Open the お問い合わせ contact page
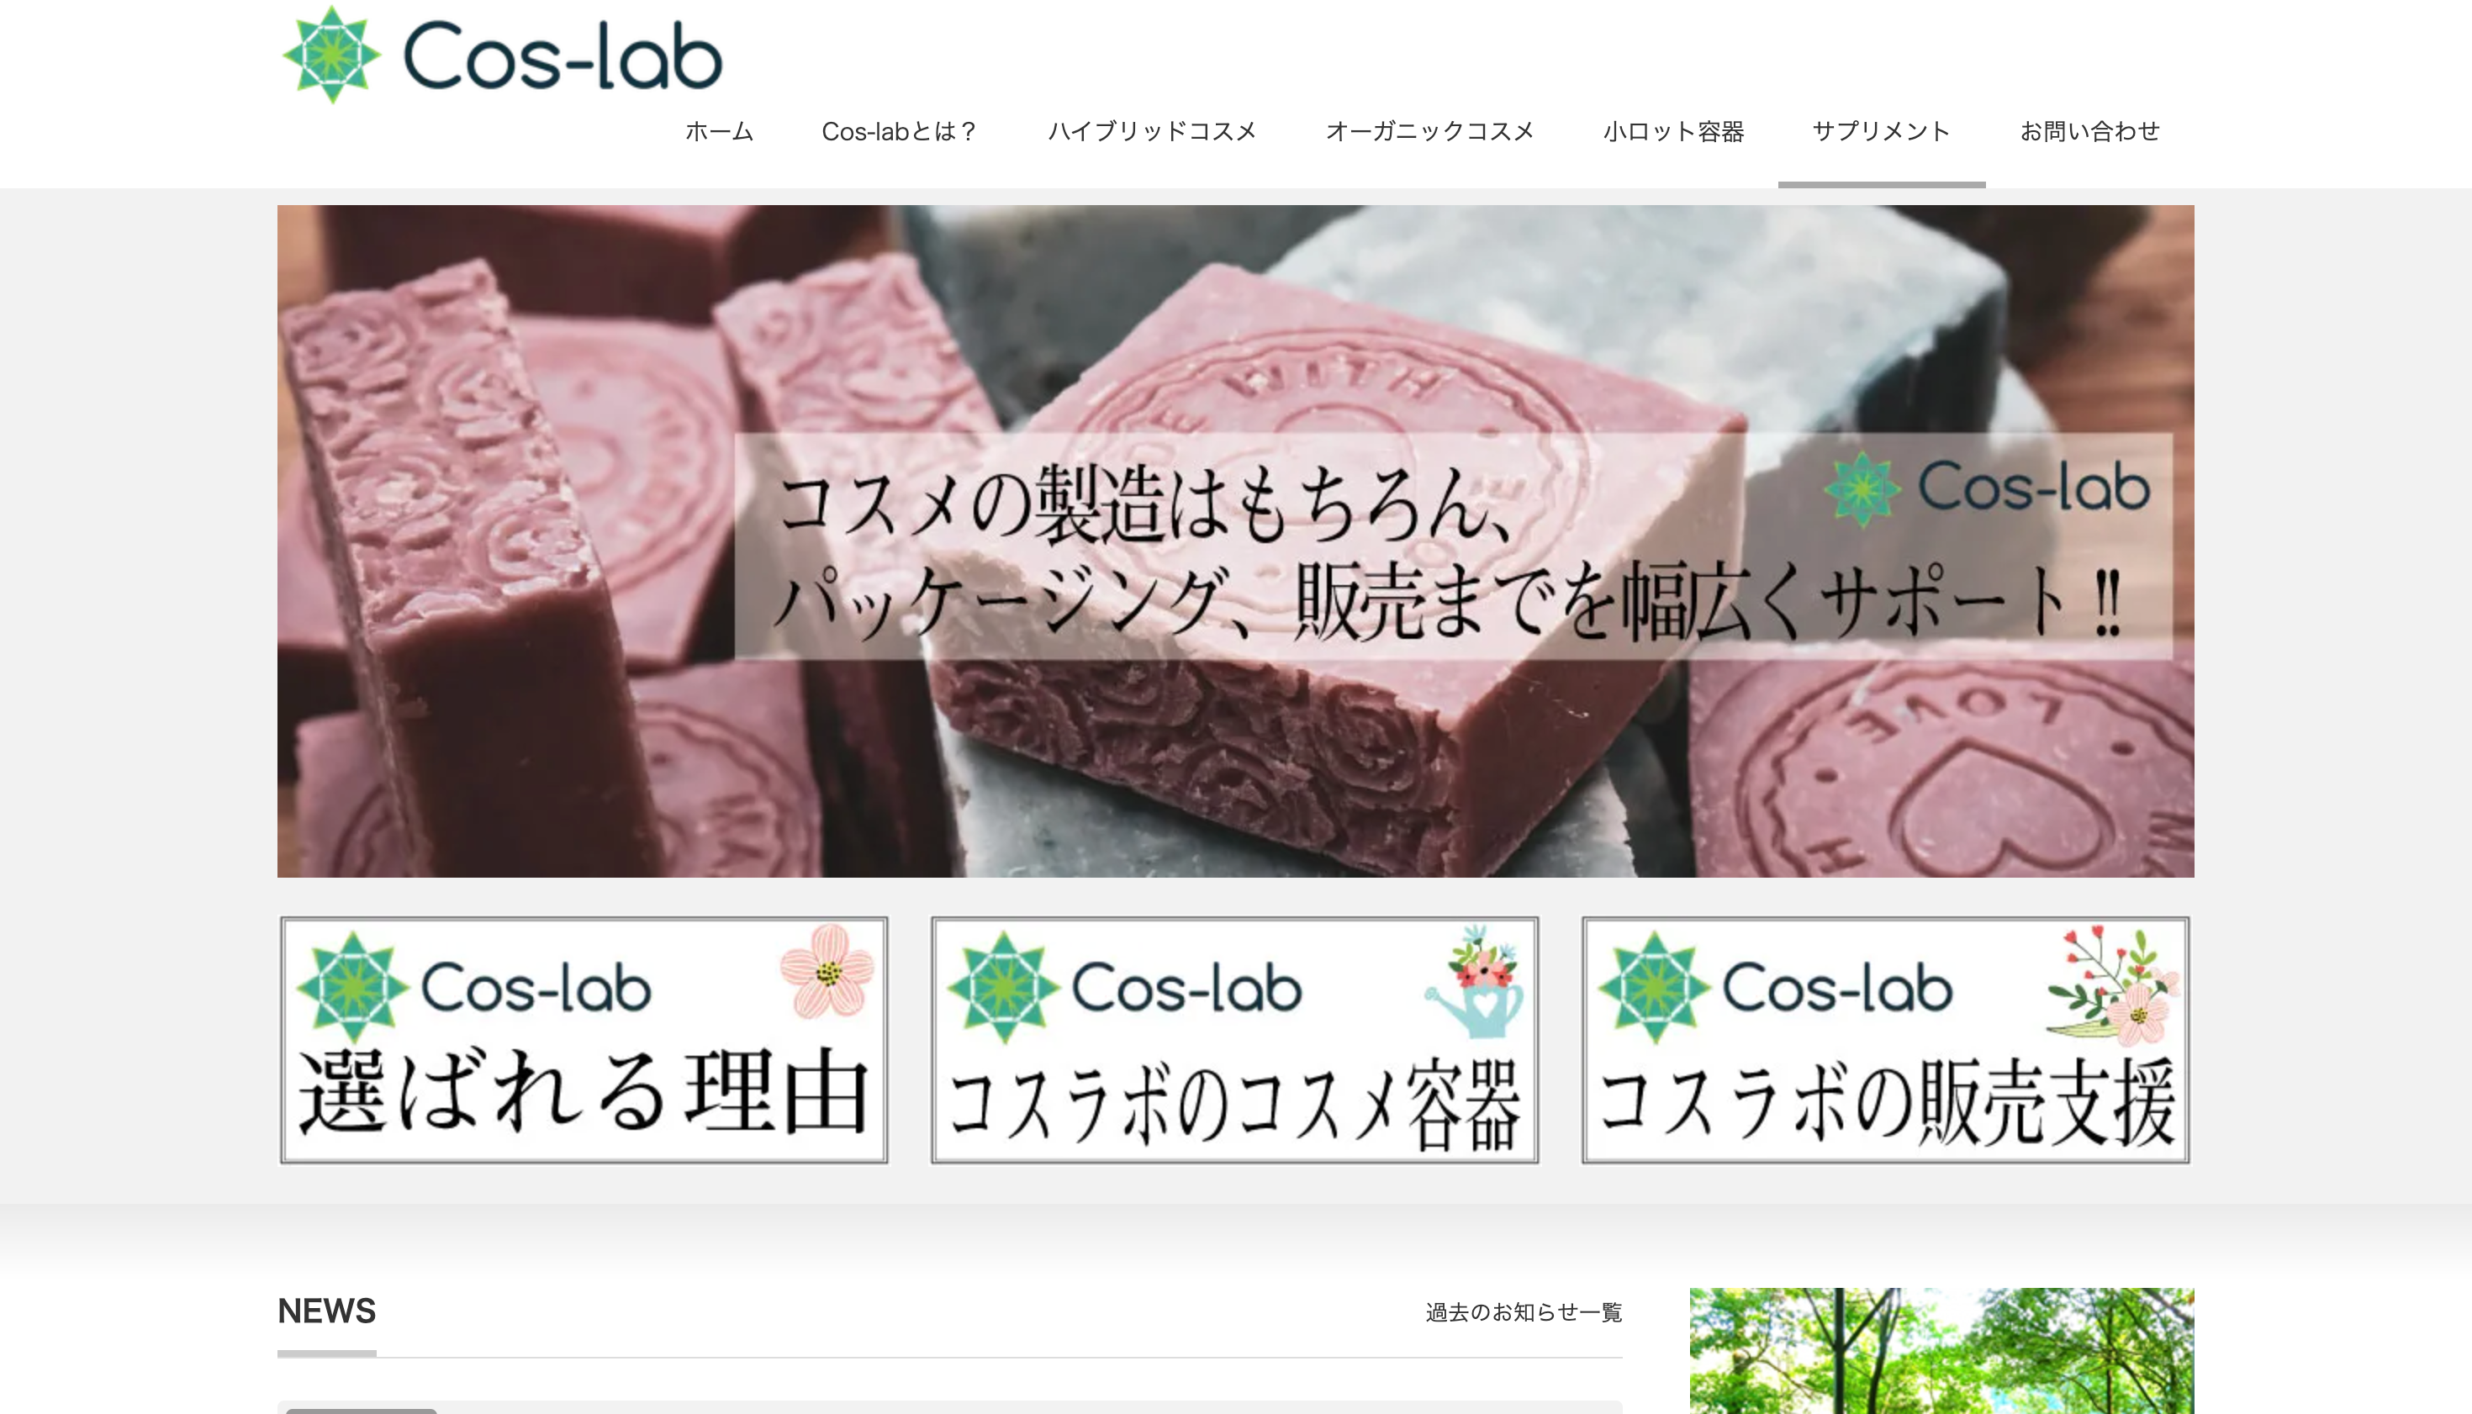This screenshot has width=2472, height=1414. 2089,131
